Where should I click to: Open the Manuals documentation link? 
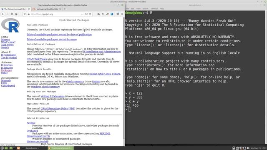pyautogui.click(x=6, y=80)
